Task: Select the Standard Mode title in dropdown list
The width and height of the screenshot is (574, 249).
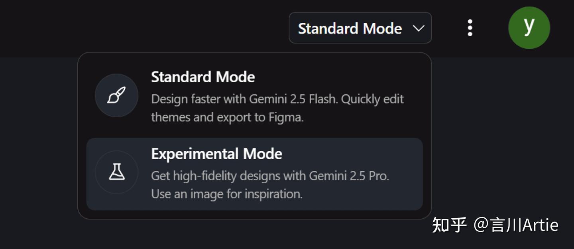Action: click(x=203, y=77)
